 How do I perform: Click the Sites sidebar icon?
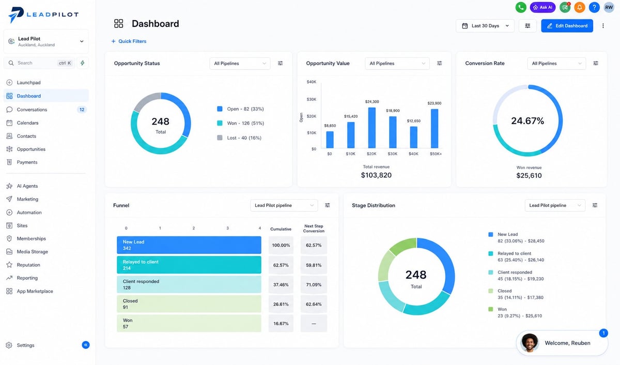[9, 225]
